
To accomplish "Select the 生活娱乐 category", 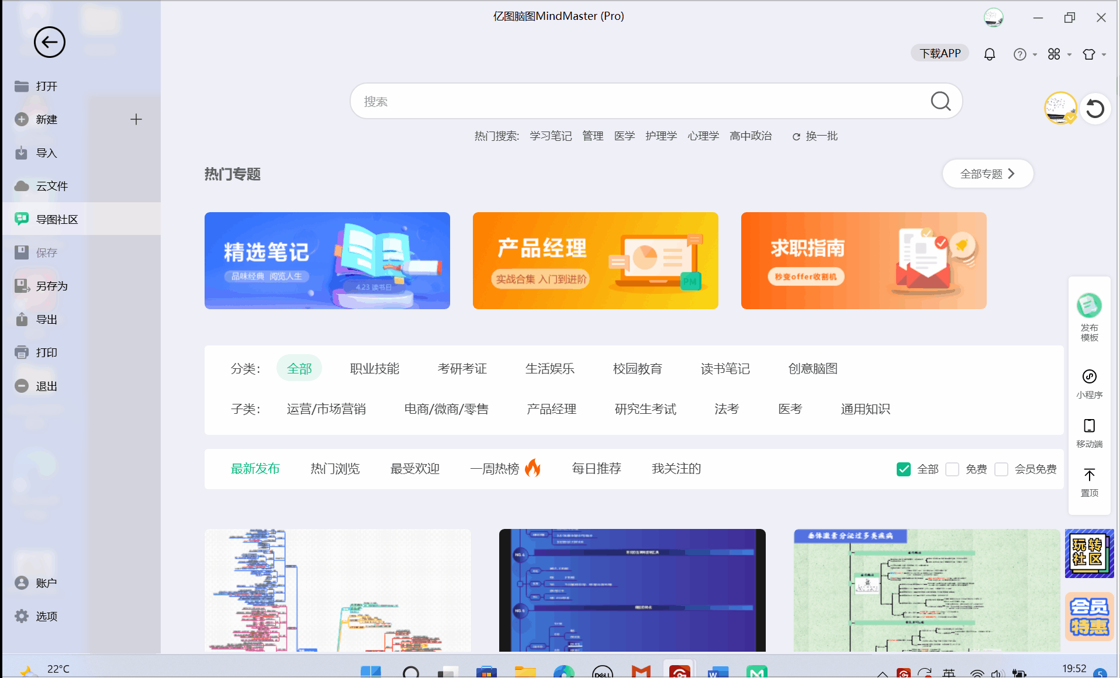I will point(550,368).
